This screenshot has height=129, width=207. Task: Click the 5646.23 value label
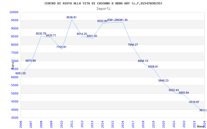click(164, 81)
